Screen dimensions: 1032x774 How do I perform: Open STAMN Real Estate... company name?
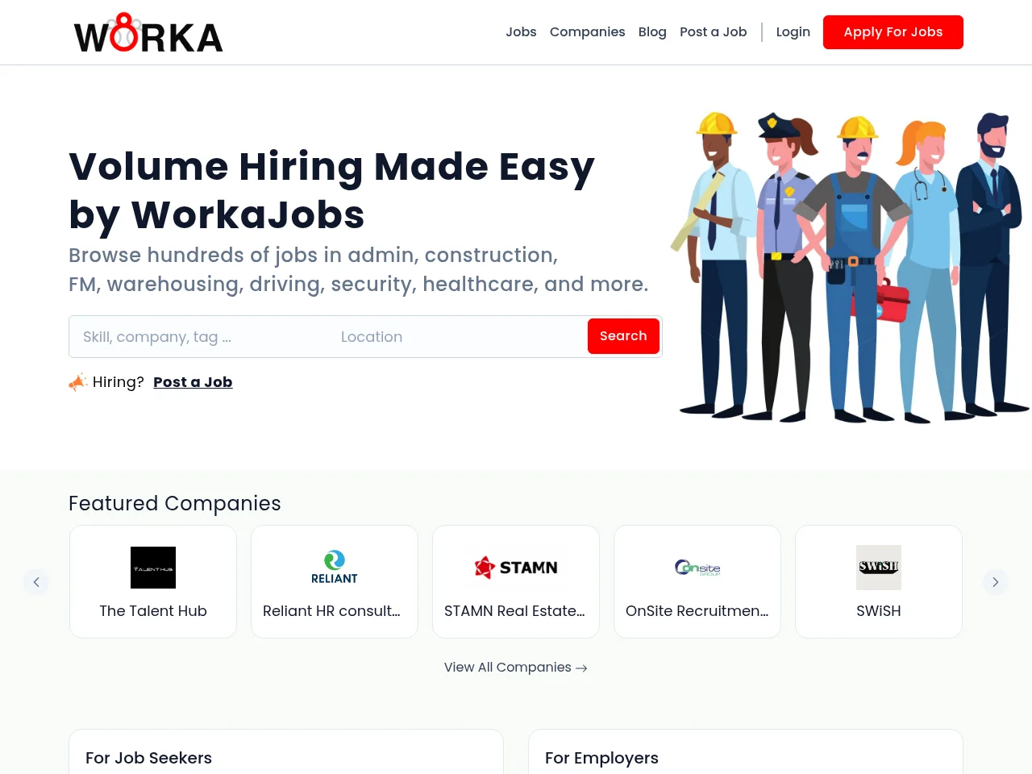pos(514,611)
